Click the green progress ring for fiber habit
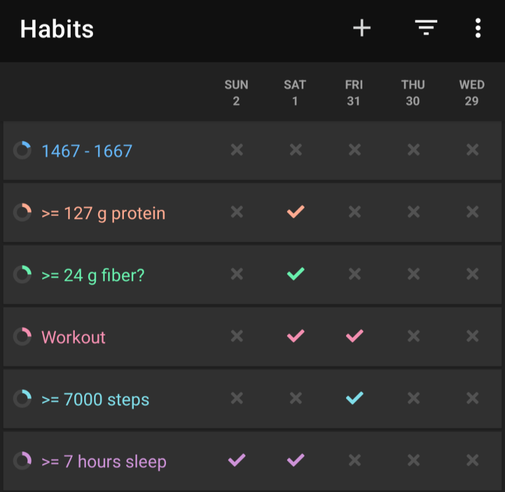The image size is (505, 492). point(22,275)
